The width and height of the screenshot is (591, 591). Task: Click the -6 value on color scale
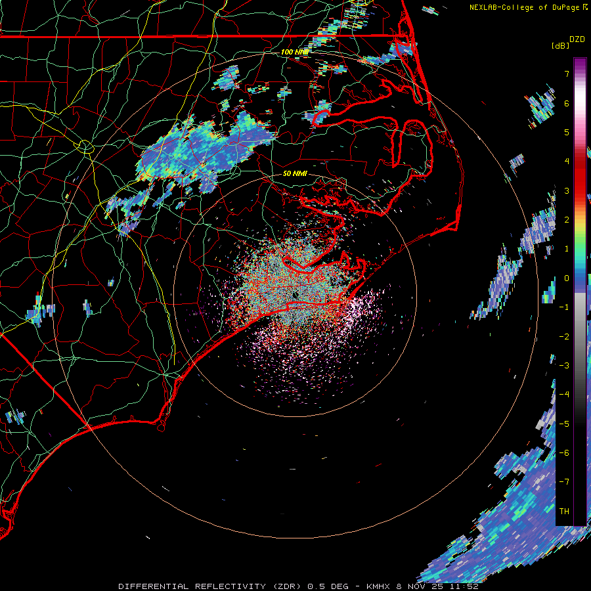pyautogui.click(x=564, y=453)
